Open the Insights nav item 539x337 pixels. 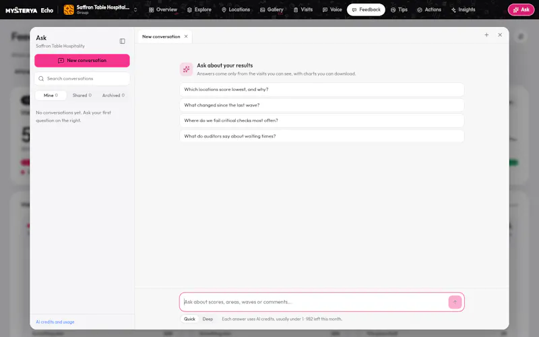click(463, 9)
